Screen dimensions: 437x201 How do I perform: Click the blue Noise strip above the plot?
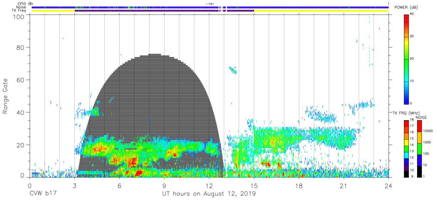tap(210, 7)
